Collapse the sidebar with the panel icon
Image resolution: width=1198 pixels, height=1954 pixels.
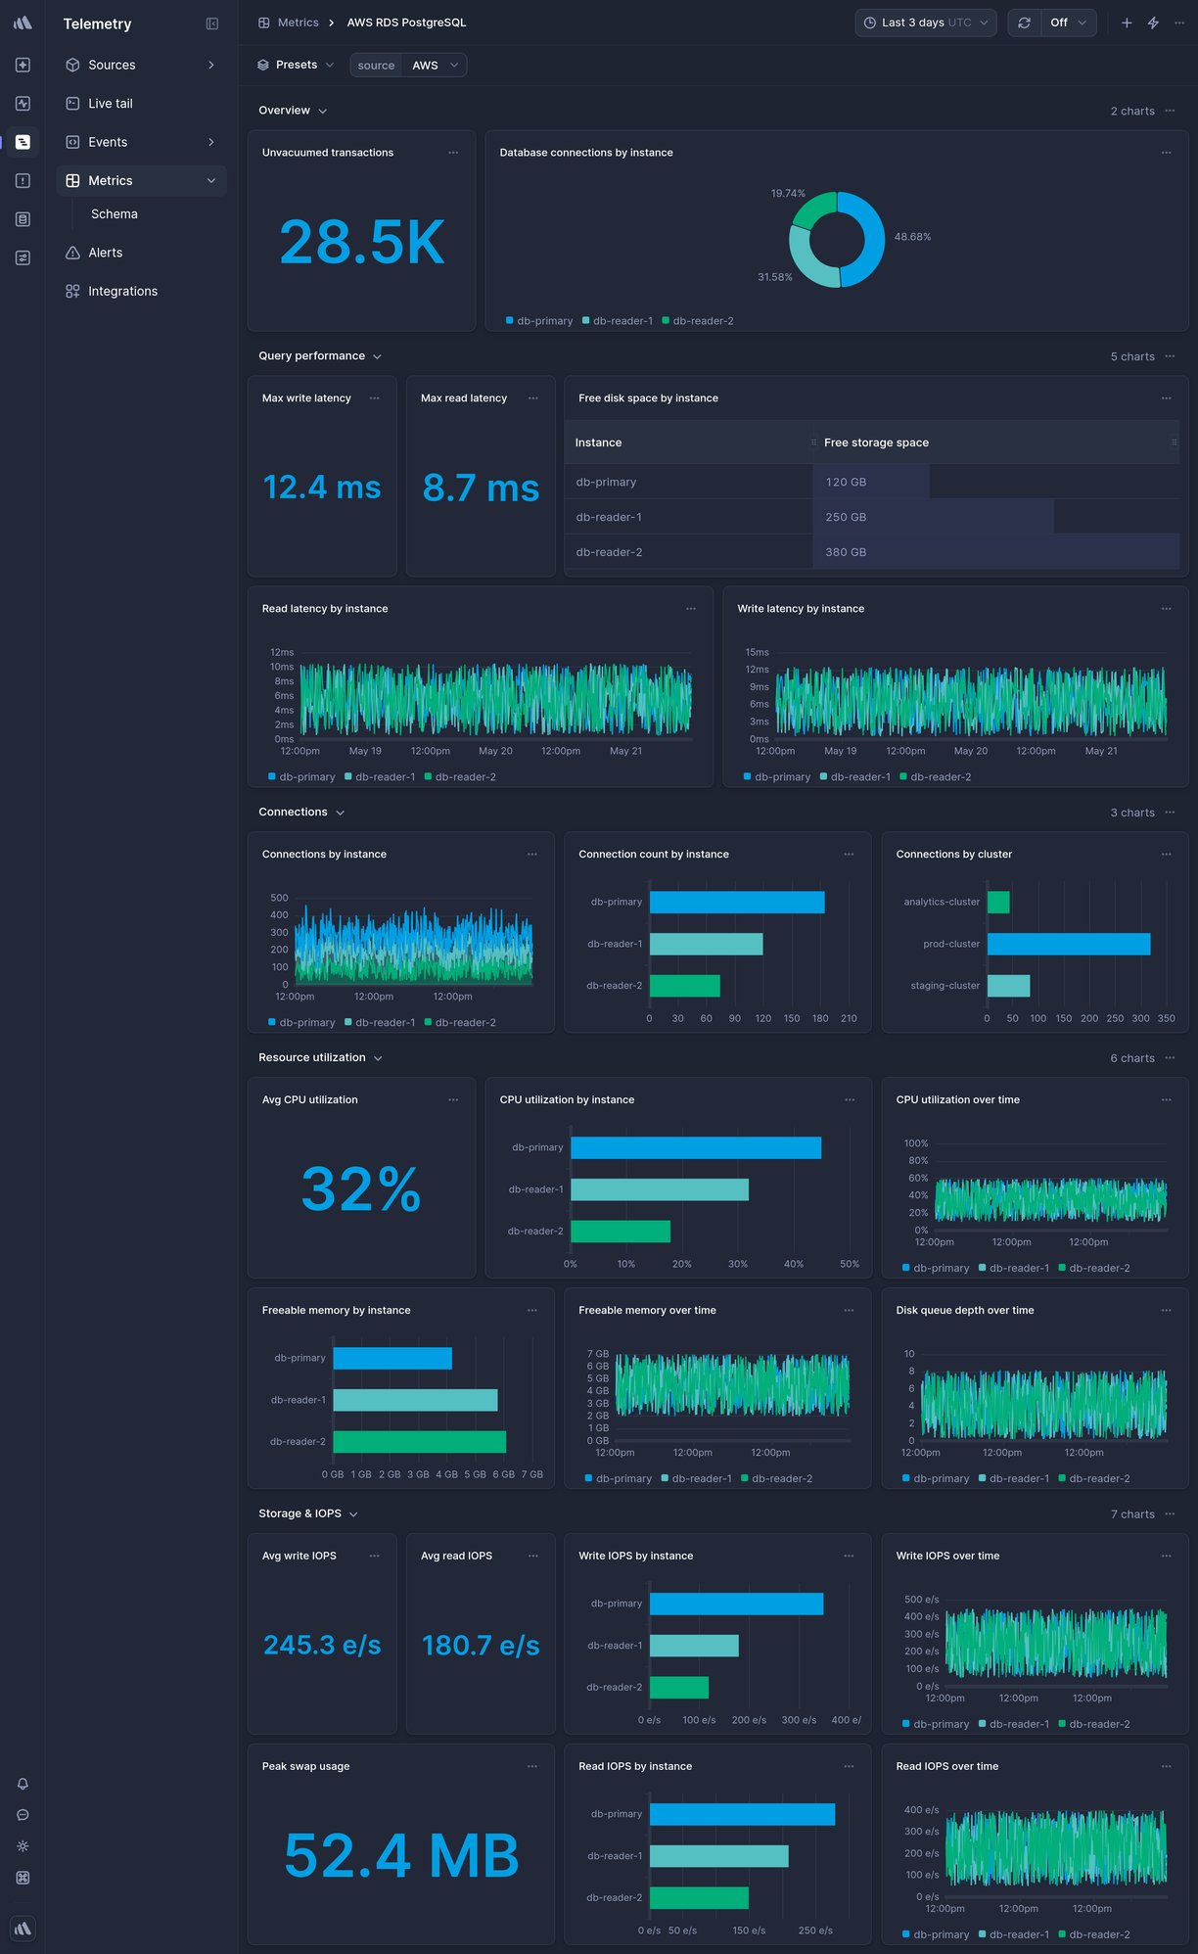(212, 23)
